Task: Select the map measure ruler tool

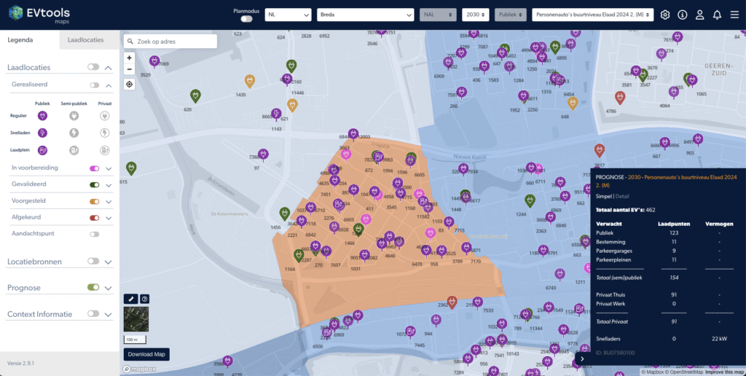Action: 130,299
